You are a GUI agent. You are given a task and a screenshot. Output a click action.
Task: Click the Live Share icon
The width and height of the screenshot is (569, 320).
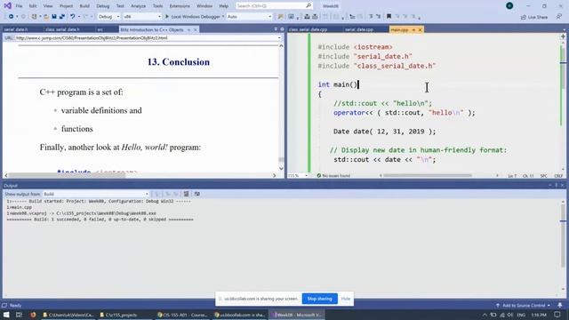tap(524, 17)
